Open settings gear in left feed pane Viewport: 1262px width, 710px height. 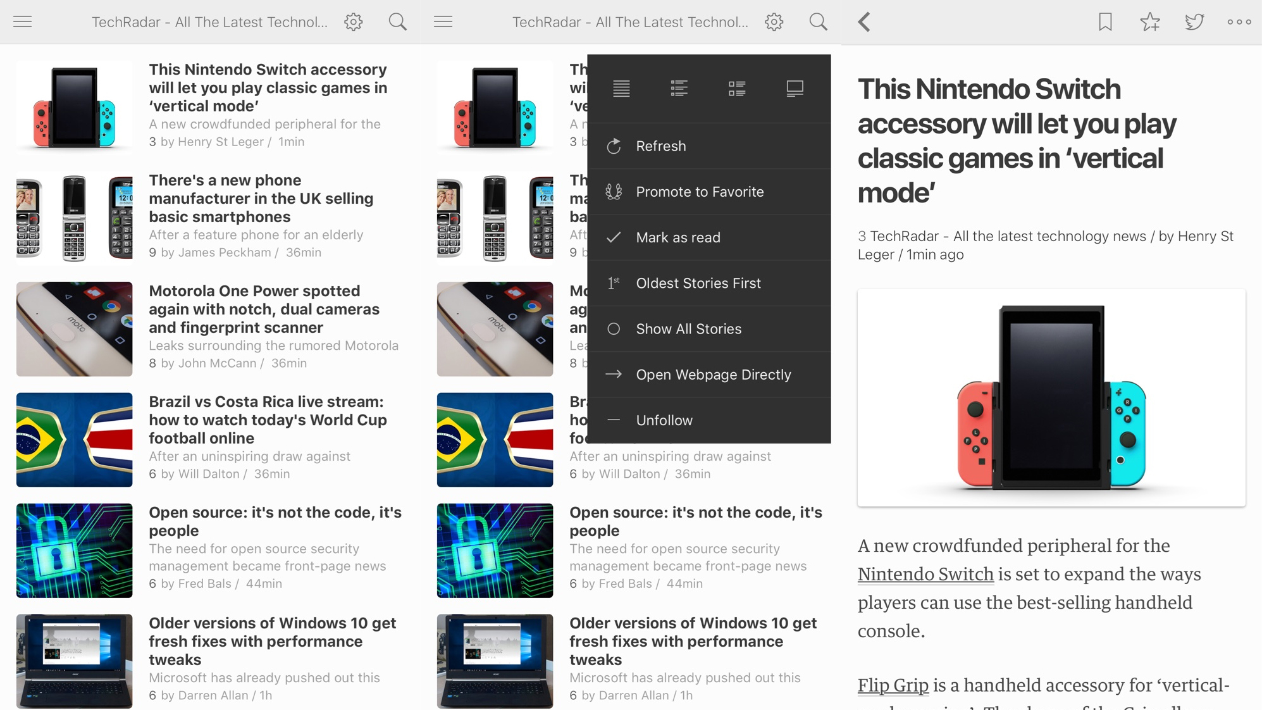tap(354, 22)
